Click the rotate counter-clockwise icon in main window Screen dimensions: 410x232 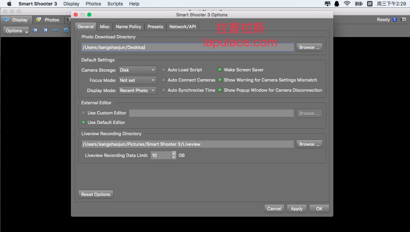(x=66, y=30)
